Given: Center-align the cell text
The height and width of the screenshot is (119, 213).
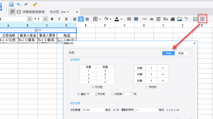Looking at the screenshot, I should pos(81,19).
